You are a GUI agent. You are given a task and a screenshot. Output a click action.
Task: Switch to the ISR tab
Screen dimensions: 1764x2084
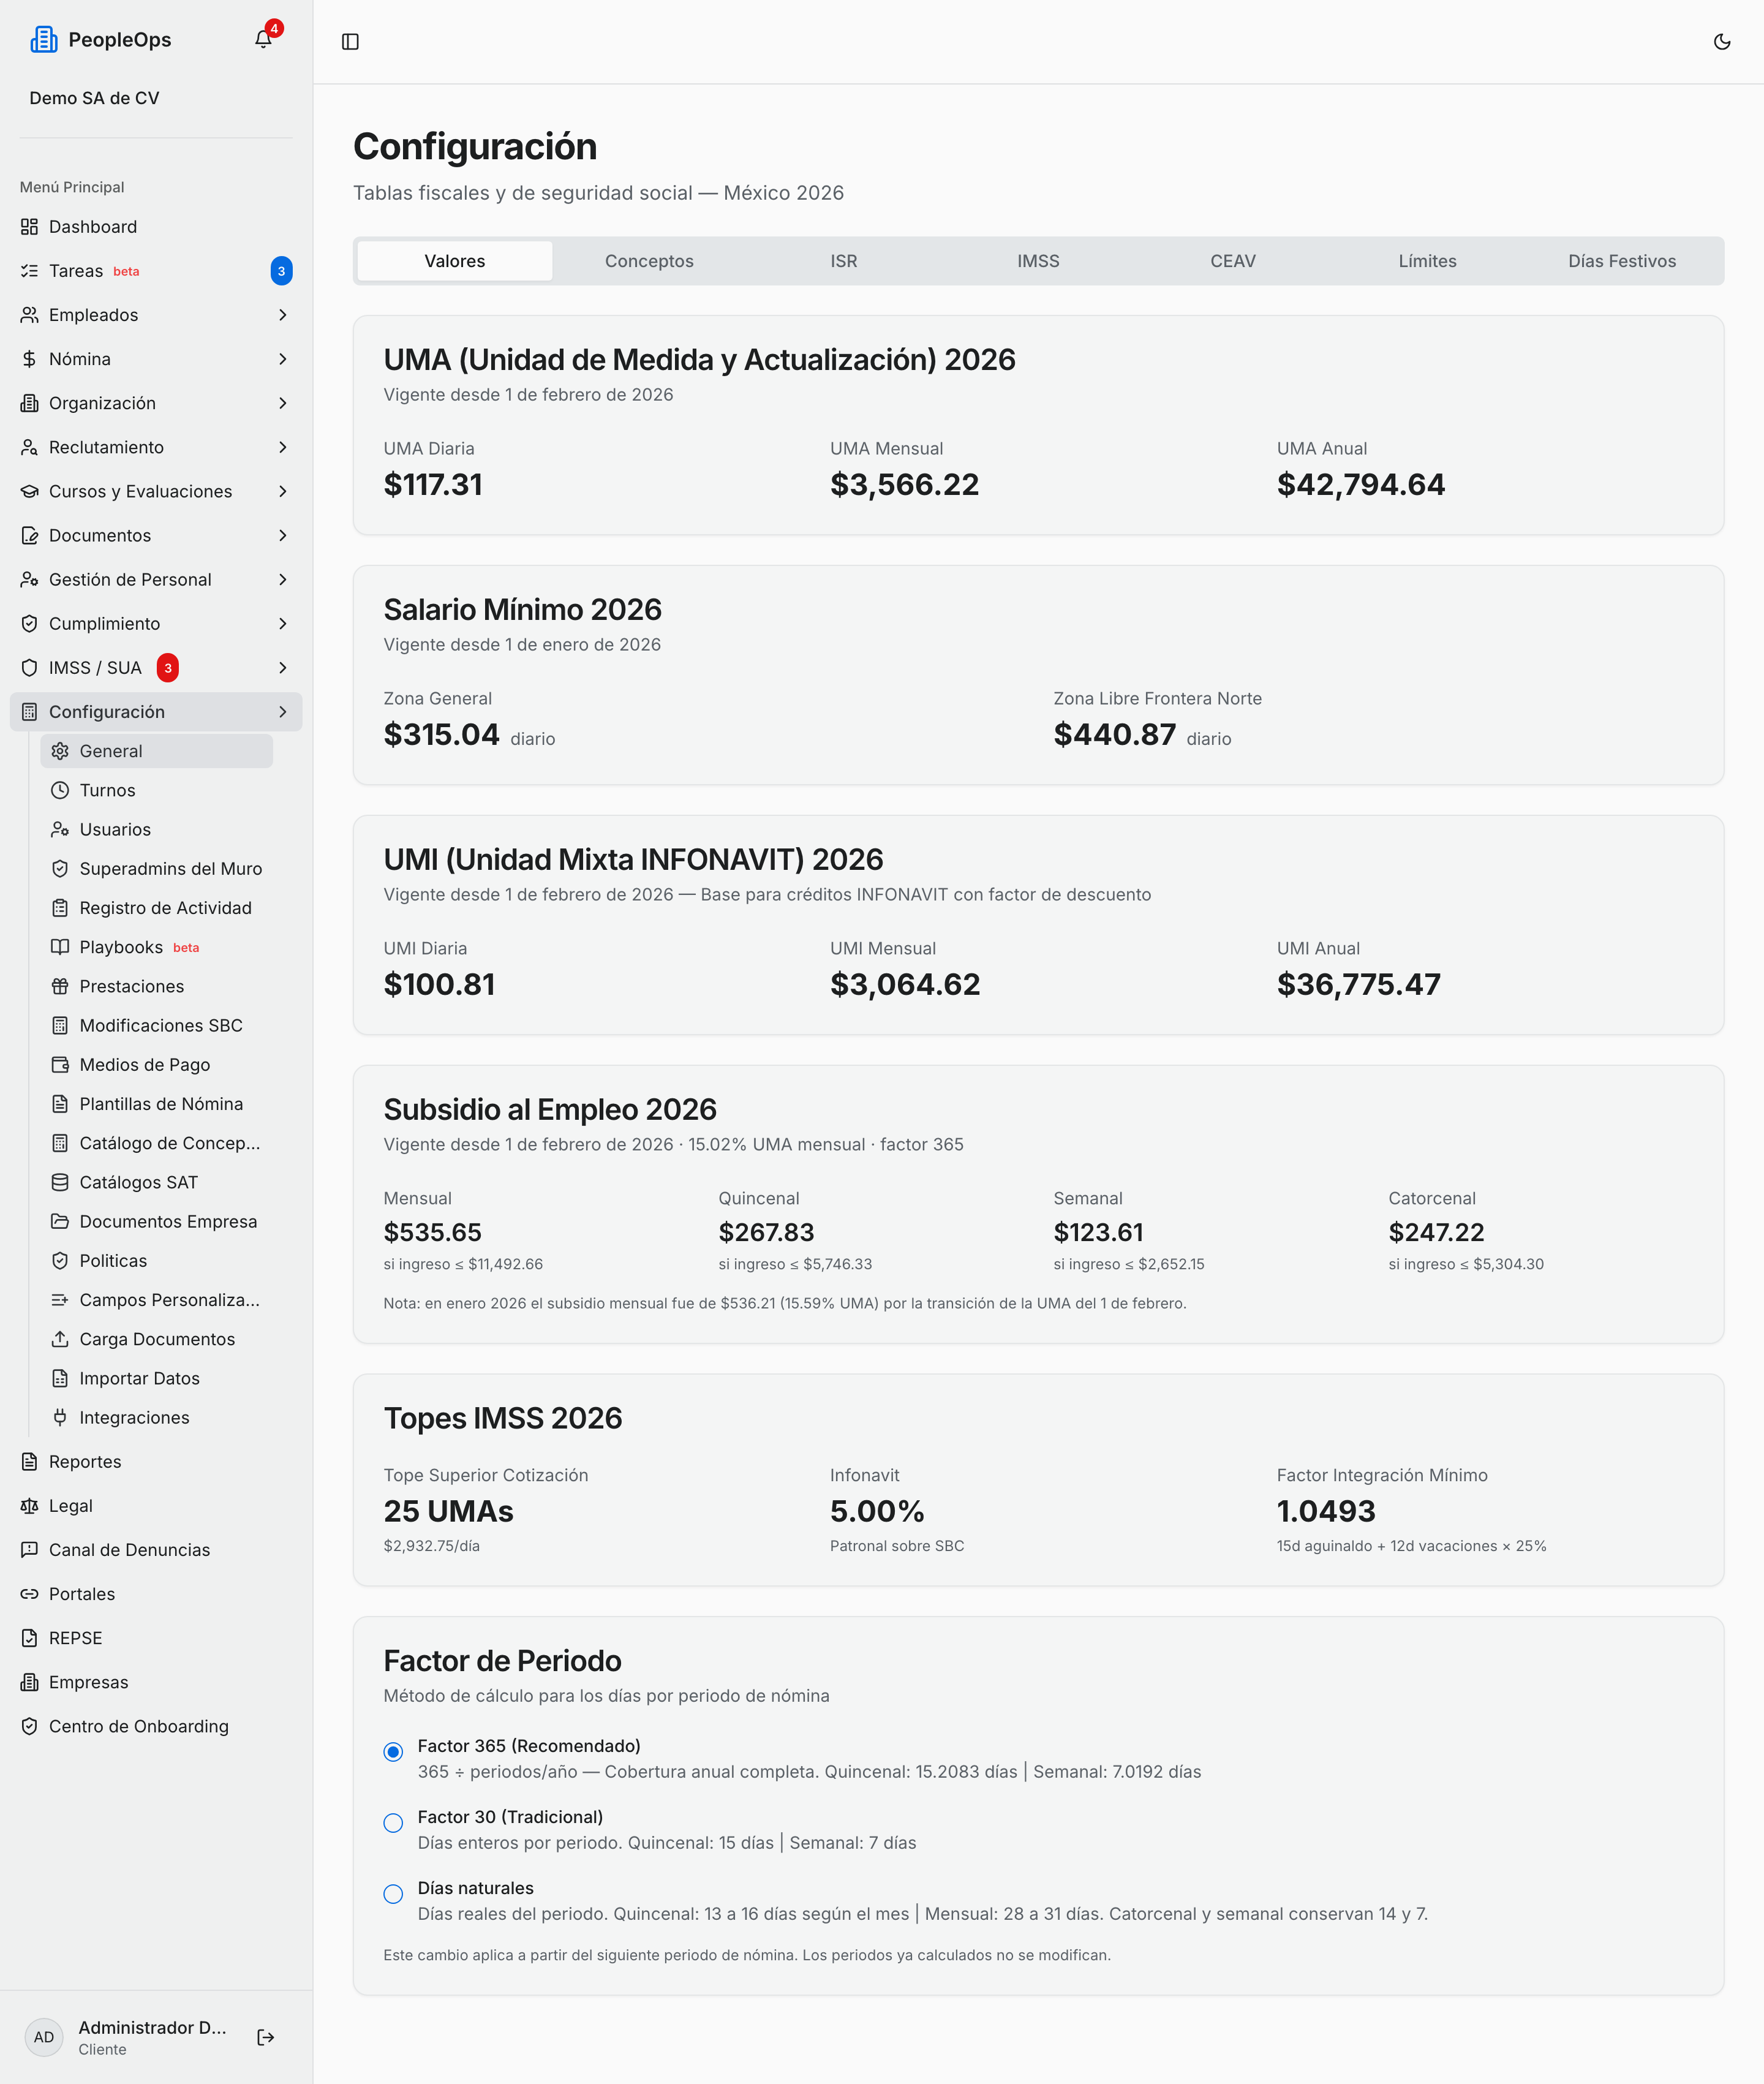point(843,261)
